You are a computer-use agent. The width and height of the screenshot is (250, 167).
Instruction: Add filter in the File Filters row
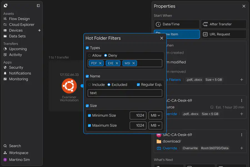tap(242, 80)
